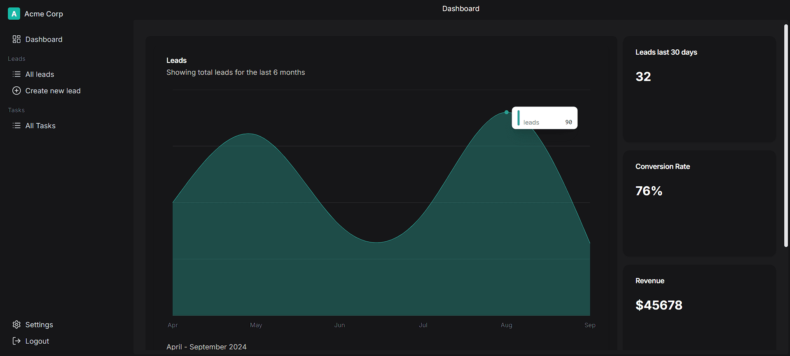This screenshot has height=356, width=790.
Task: Select the Create new lead link
Action: (53, 91)
